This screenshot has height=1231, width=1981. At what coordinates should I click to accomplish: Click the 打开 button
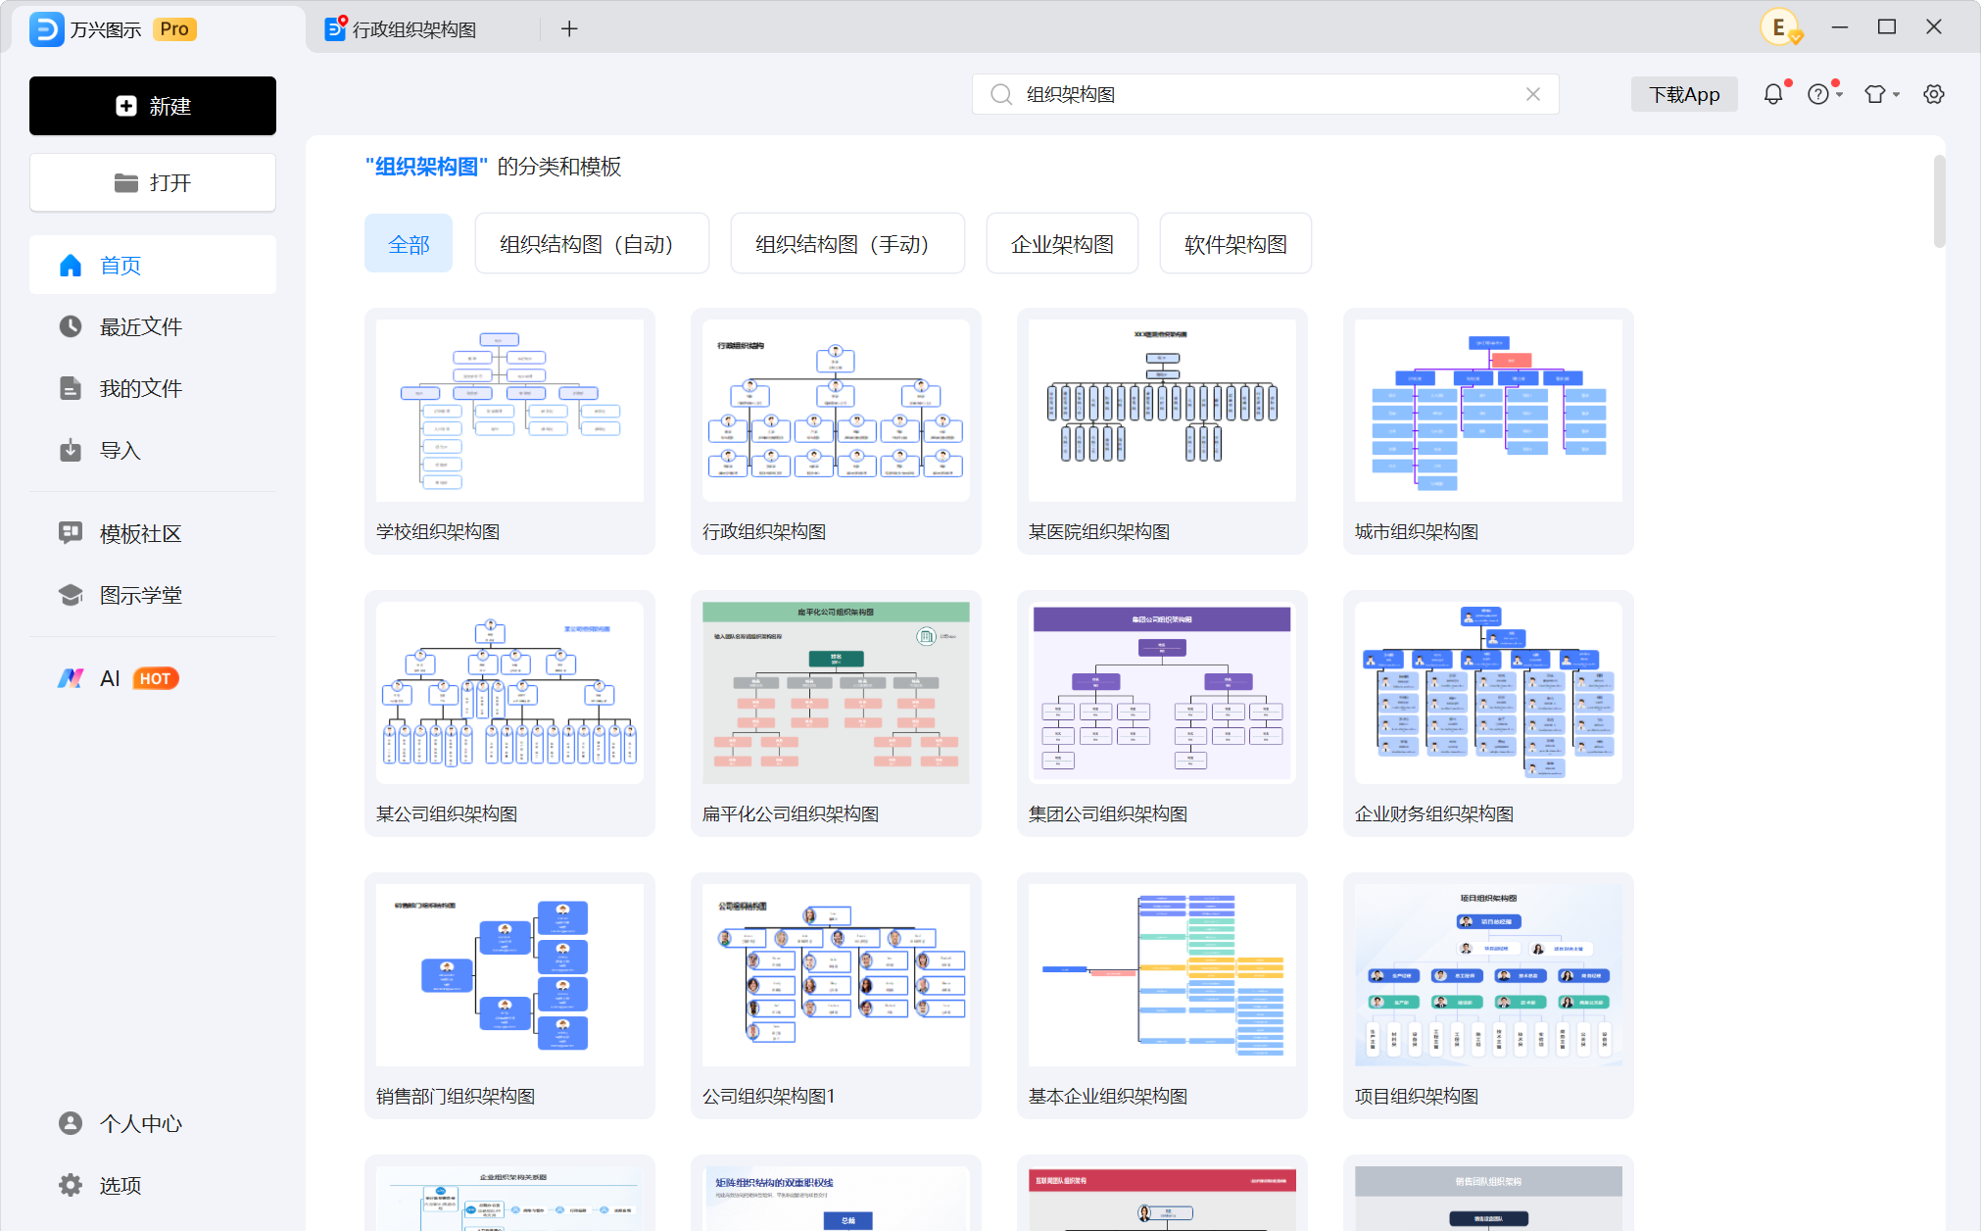click(x=153, y=182)
